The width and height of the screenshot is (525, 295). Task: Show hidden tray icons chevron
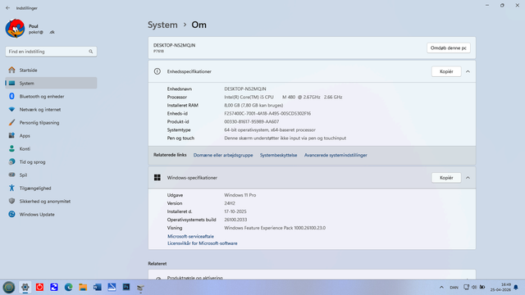coord(441,288)
